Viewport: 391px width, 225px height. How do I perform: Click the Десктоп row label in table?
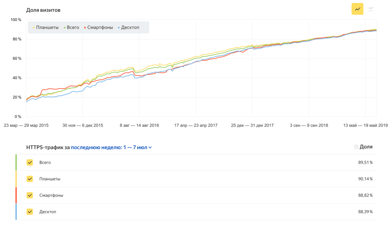[x=48, y=212]
